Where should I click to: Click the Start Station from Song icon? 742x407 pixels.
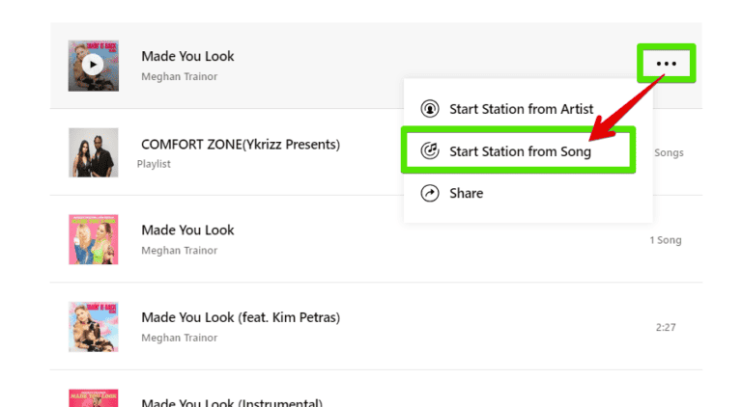[430, 151]
